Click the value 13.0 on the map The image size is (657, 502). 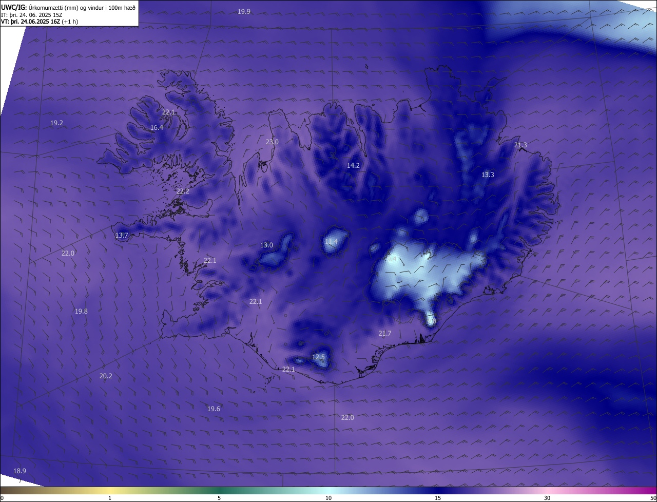266,245
